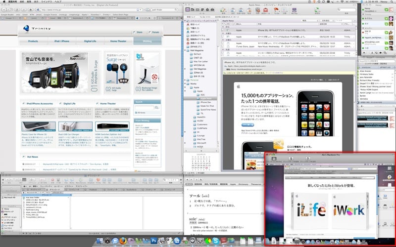Open the Weblog tab on Trinity page
Viewport: 396px width, 247px height.
[x=147, y=41]
